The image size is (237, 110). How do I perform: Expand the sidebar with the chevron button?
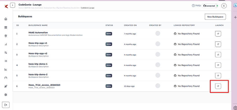[x=13, y=5]
